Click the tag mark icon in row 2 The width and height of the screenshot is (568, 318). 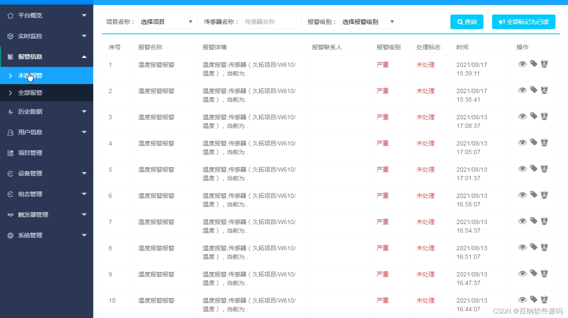click(x=533, y=90)
